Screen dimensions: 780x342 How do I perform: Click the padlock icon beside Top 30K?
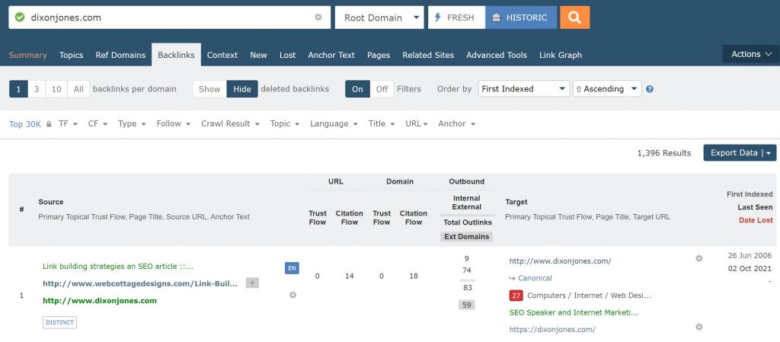point(49,124)
